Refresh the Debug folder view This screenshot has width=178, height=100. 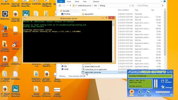[x=133, y=6]
